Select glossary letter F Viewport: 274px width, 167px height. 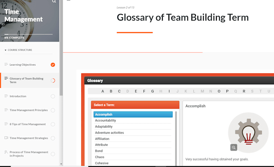click(144, 91)
